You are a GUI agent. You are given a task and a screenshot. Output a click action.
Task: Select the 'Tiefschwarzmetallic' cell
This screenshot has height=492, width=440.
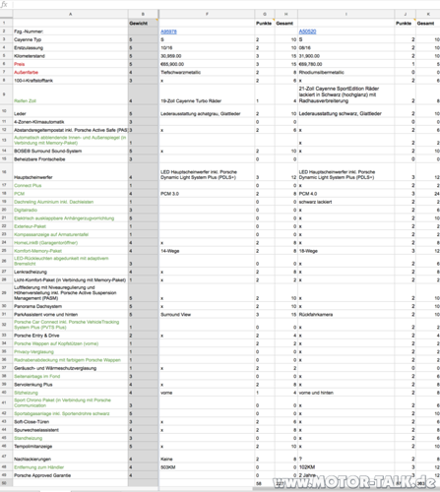207,72
